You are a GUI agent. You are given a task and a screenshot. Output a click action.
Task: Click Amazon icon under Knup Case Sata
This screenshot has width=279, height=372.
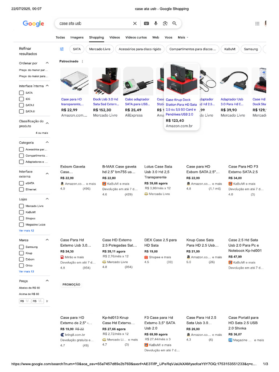pos(188,257)
